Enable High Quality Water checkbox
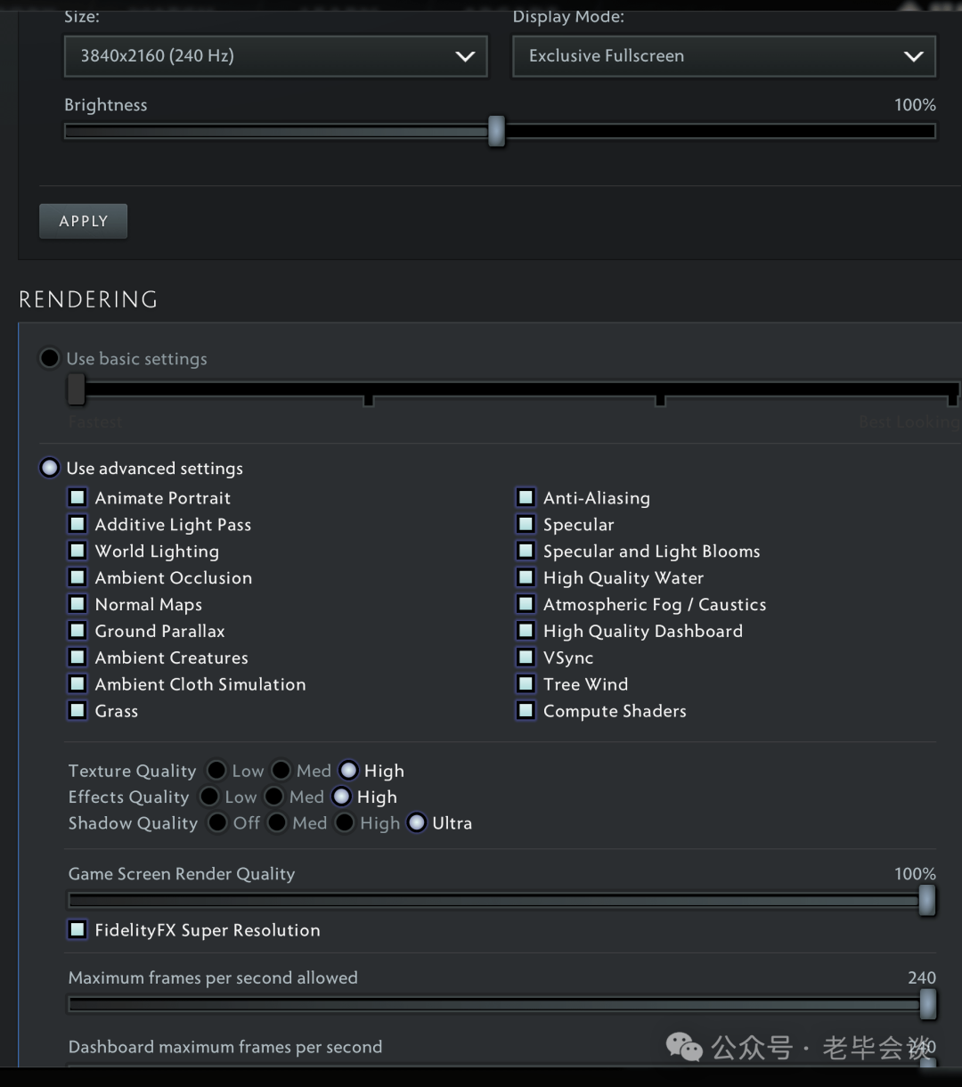The image size is (962, 1087). (x=526, y=577)
